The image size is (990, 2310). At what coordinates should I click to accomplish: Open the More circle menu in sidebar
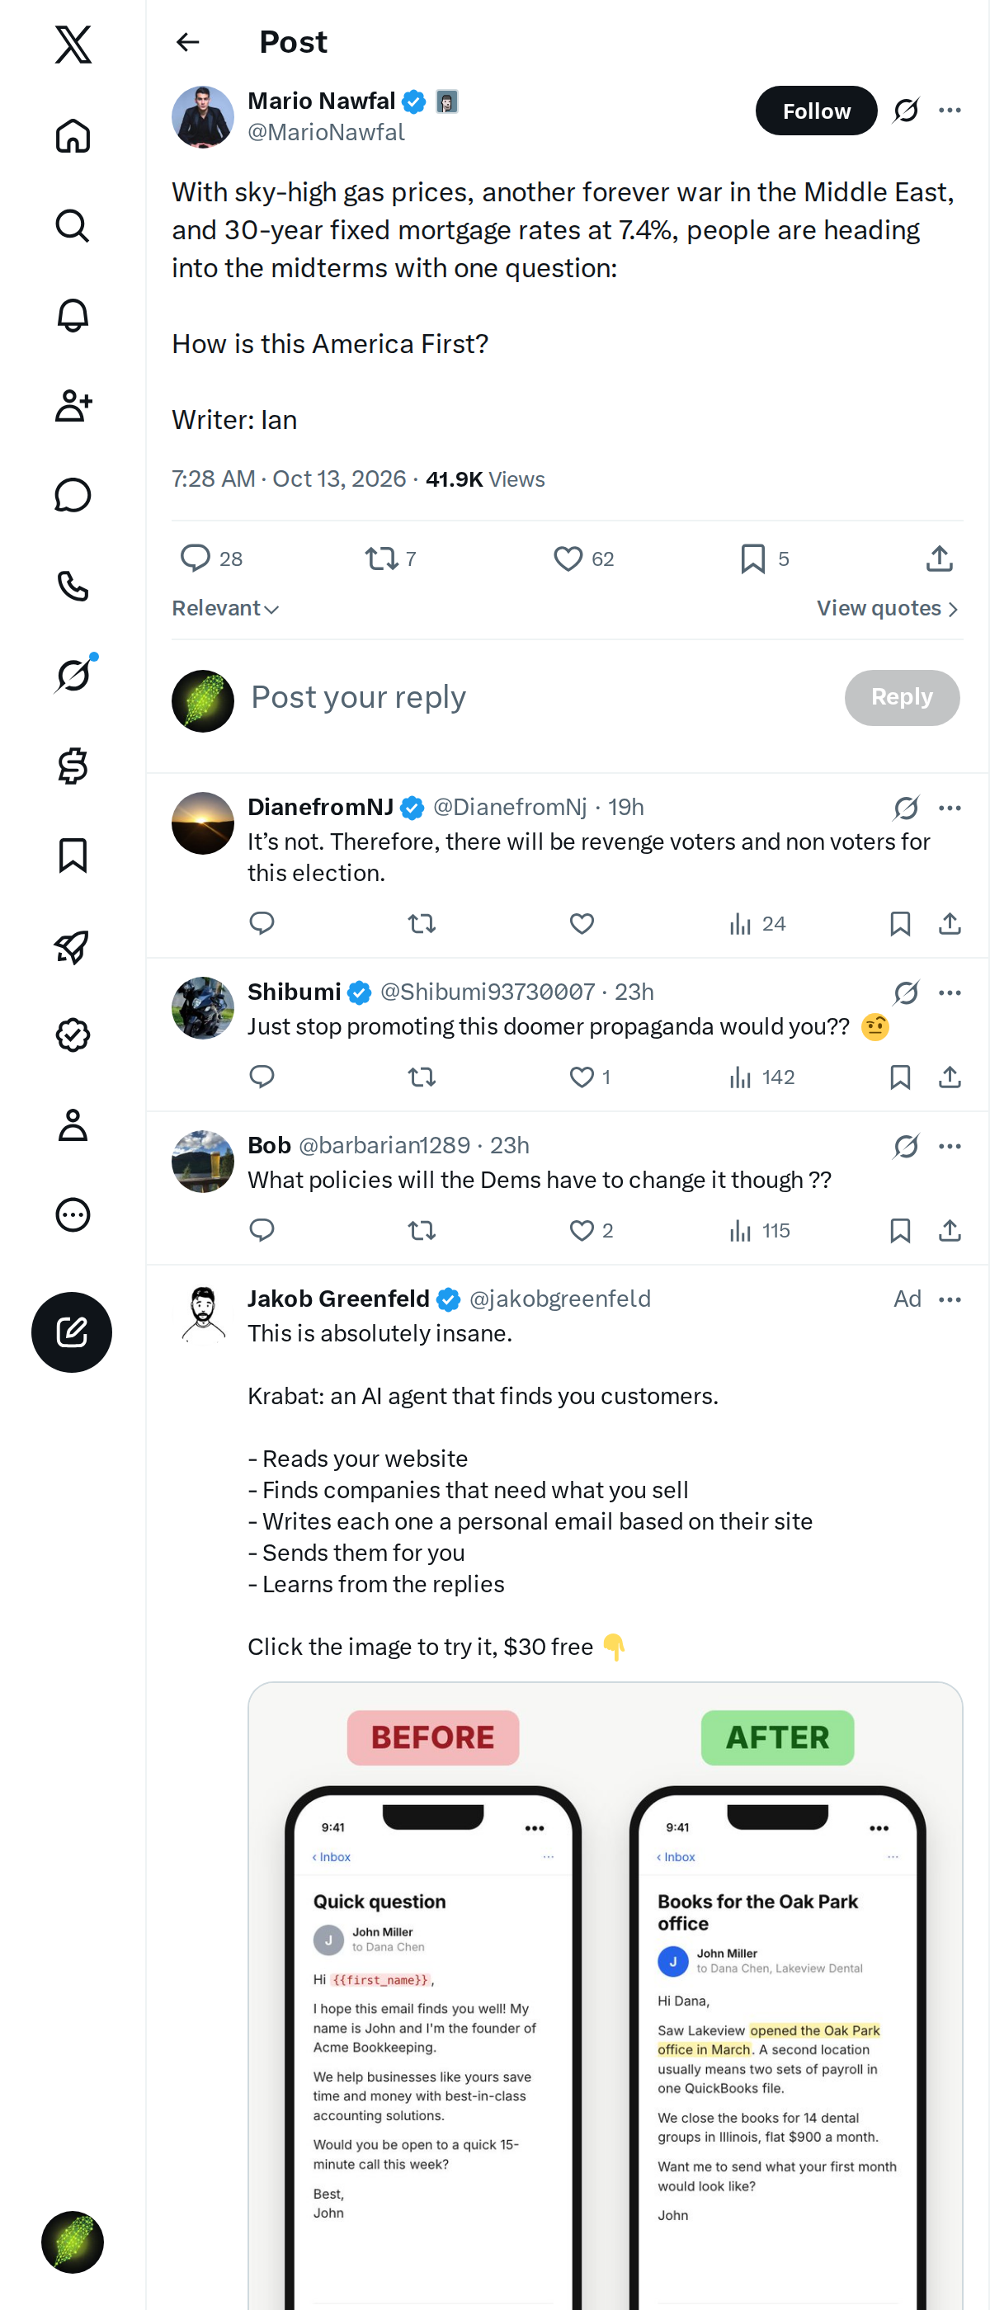73,1214
